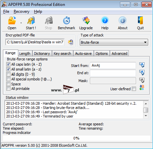
Task: Click the Handler: Acrobat Standard log line
Action: 71,103
